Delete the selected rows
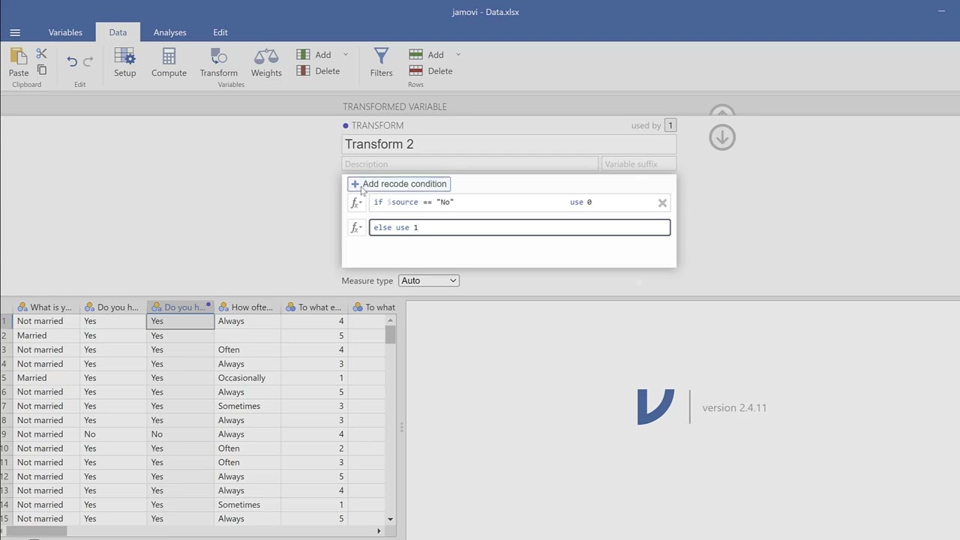Image resolution: width=960 pixels, height=540 pixels. (430, 71)
